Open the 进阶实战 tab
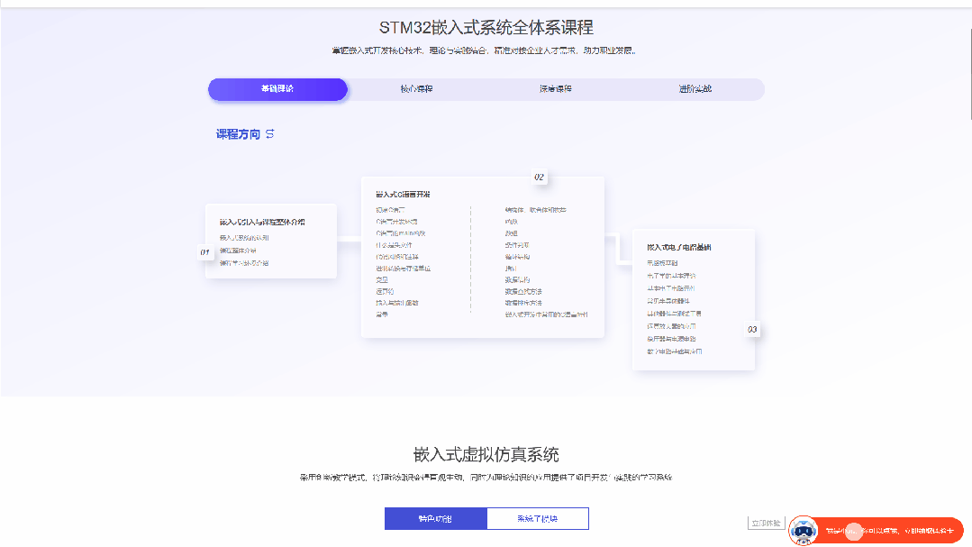The image size is (972, 547). (x=694, y=89)
